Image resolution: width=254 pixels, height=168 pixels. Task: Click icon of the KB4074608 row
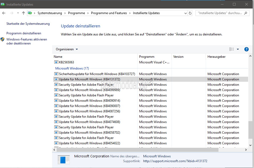56,122
